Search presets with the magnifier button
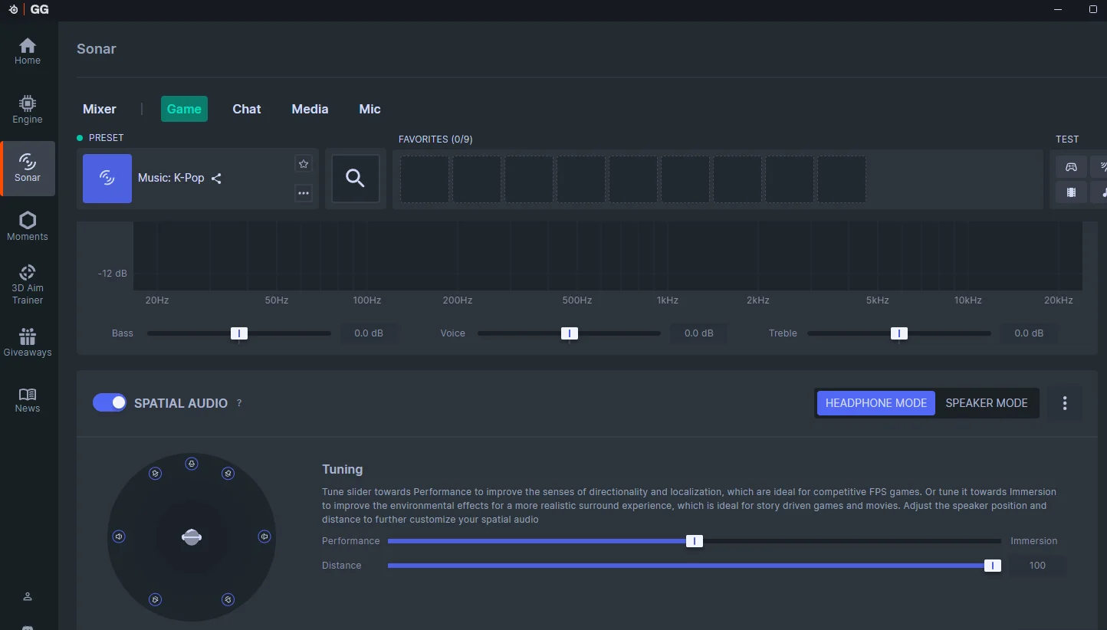 355,179
